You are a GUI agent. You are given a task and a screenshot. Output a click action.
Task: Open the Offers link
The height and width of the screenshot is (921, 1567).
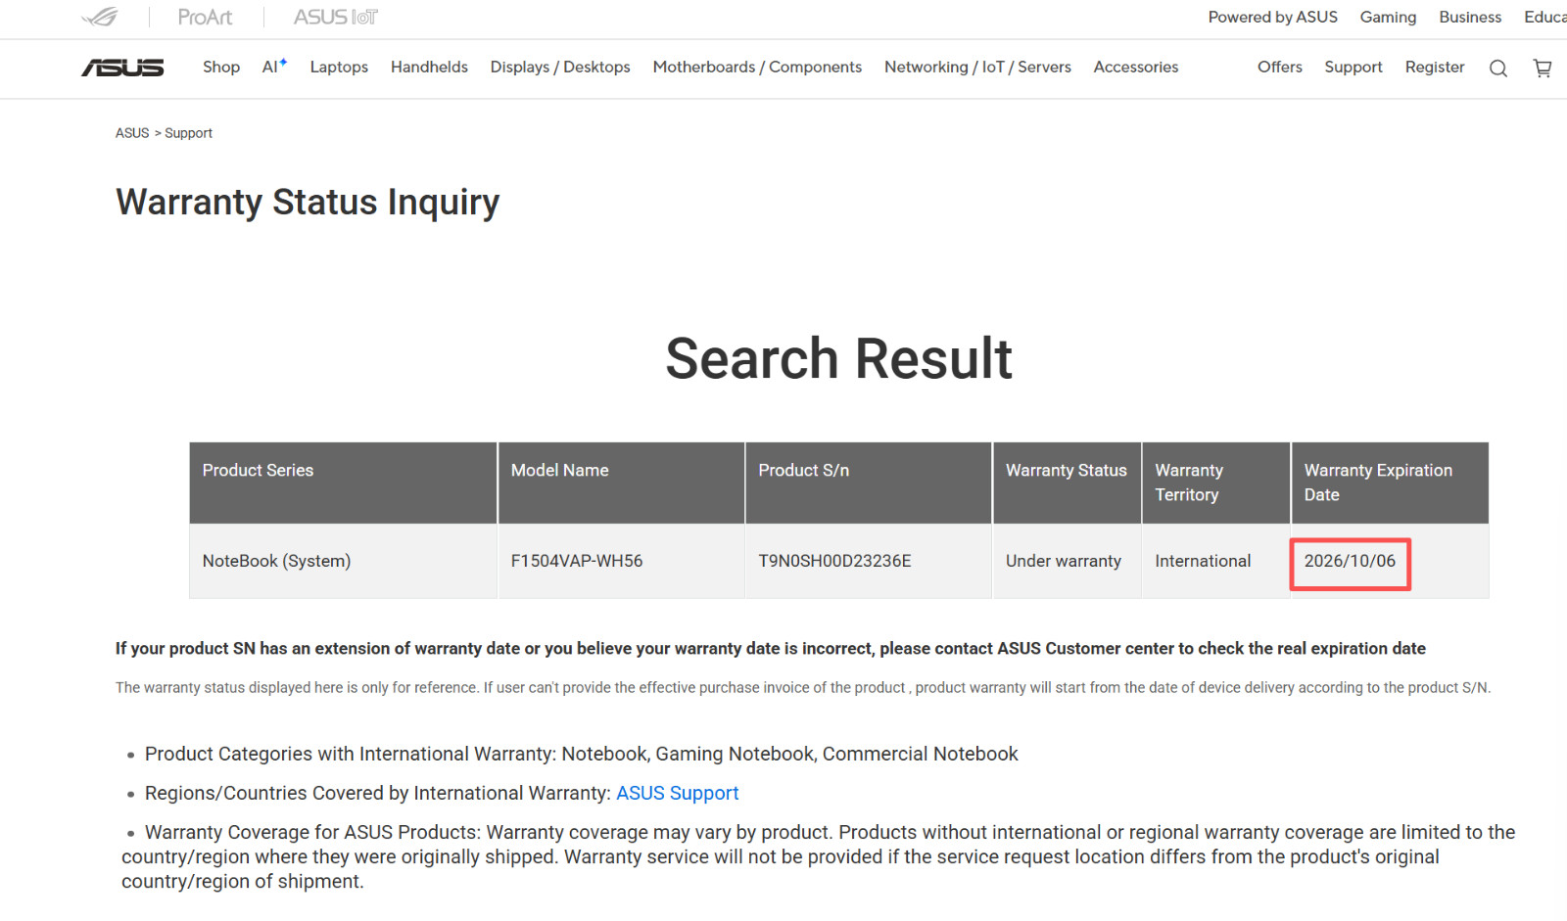[x=1280, y=67]
